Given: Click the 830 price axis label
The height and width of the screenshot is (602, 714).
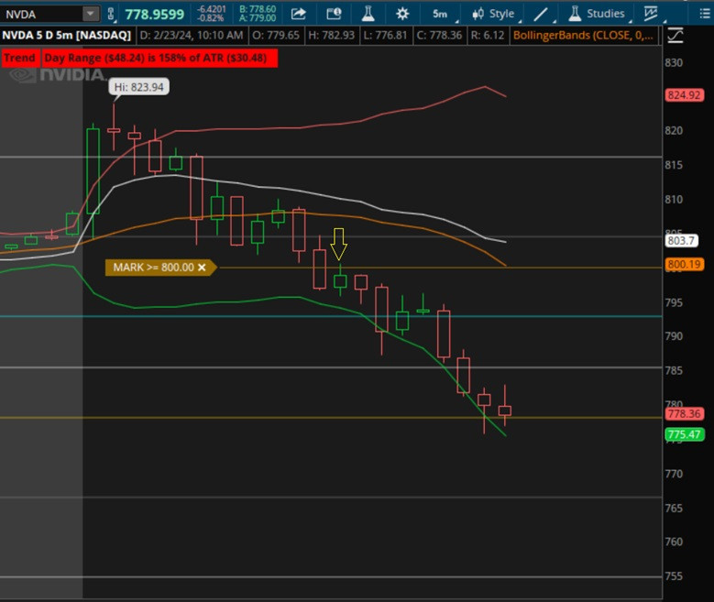Looking at the screenshot, I should [674, 63].
